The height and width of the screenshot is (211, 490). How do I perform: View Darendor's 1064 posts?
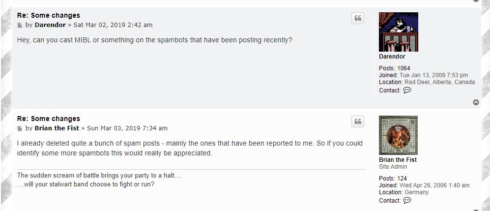click(404, 68)
